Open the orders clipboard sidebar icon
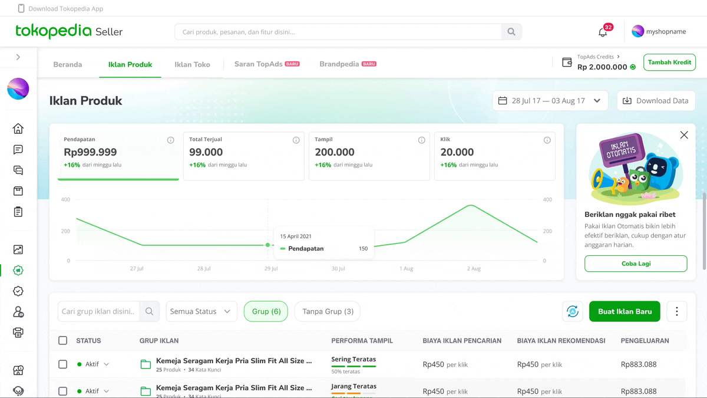 tap(18, 212)
